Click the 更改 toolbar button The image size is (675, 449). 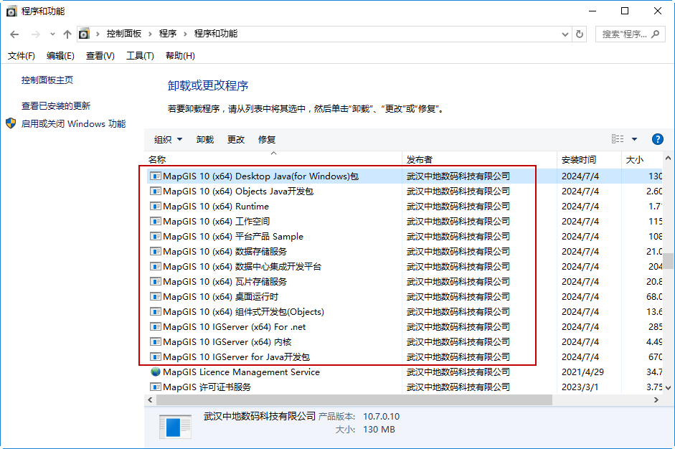tap(236, 139)
